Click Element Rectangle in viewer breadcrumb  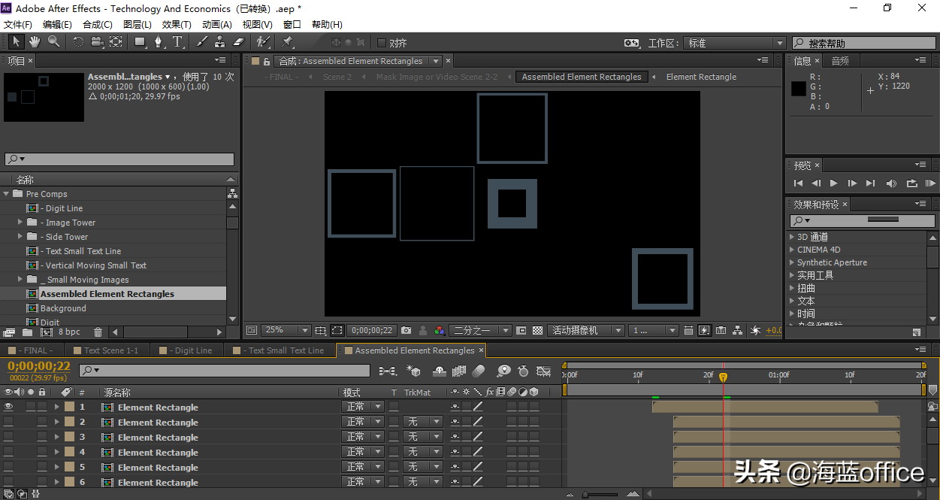[701, 77]
